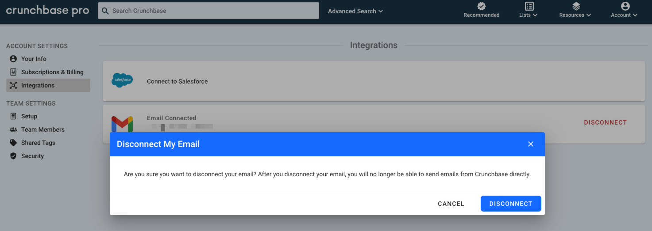Confirm with the blue Disconnect button
Screen dimensions: 652x231
[511, 204]
